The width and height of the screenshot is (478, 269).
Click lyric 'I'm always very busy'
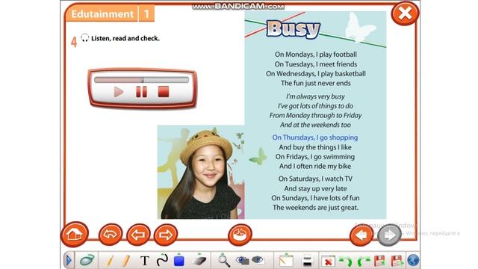click(x=315, y=96)
